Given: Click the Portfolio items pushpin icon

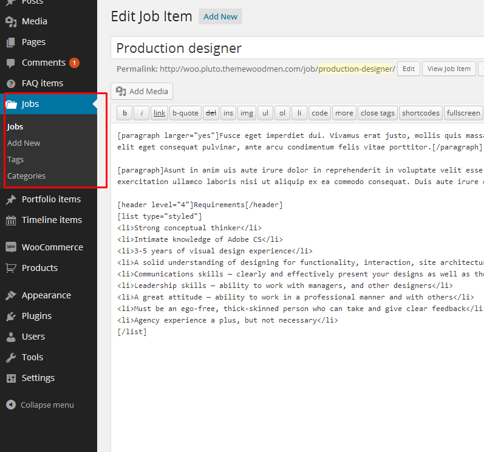Looking at the screenshot, I should coord(11,200).
